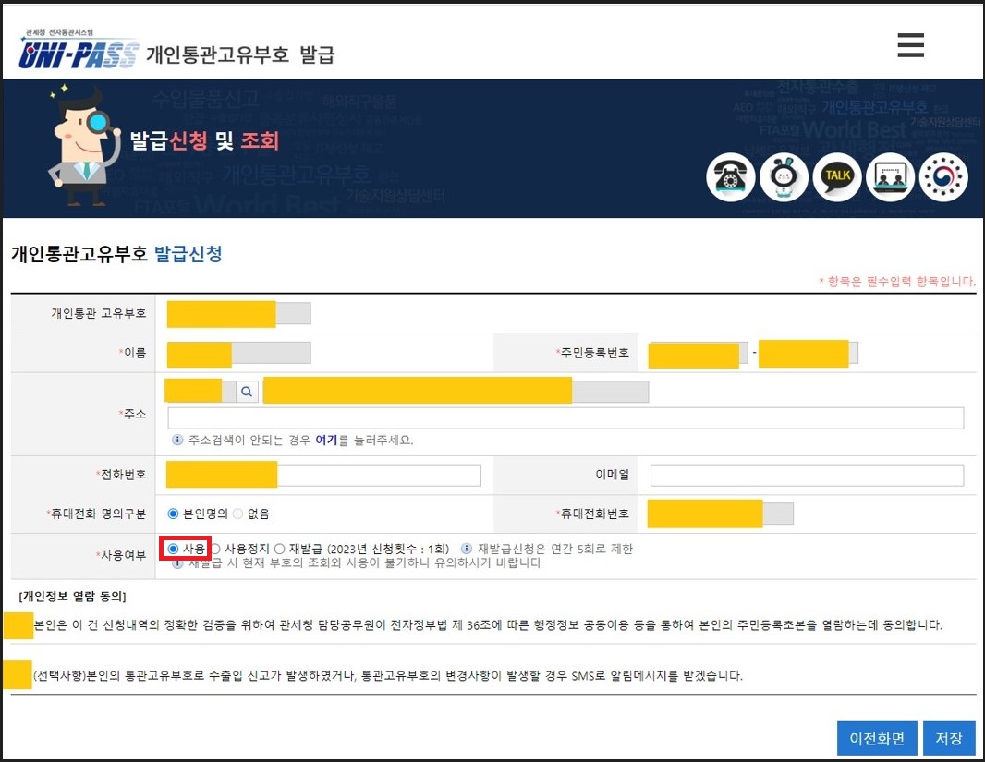Open the hamburger menu at top right
The image size is (985, 762).
pos(910,44)
